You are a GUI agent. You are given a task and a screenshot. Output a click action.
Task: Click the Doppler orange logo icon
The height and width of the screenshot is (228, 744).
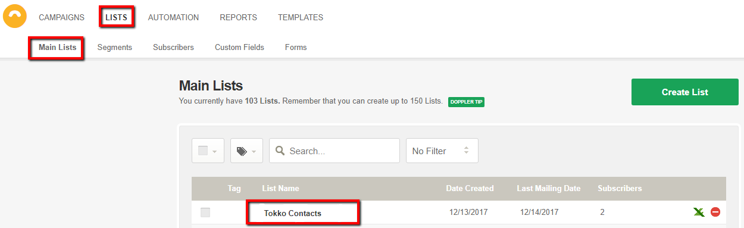15,16
